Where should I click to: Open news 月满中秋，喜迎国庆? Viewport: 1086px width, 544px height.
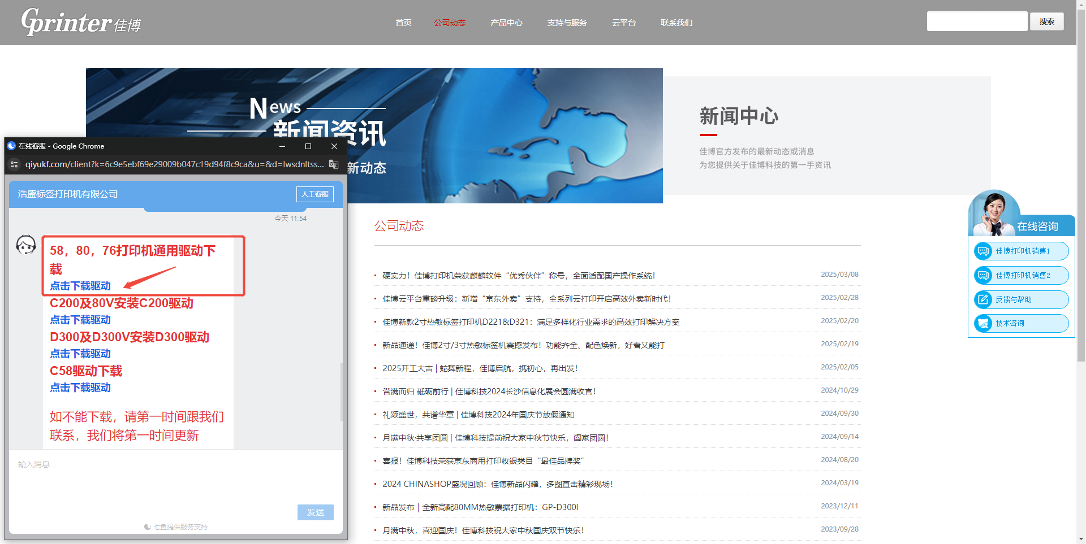click(483, 530)
